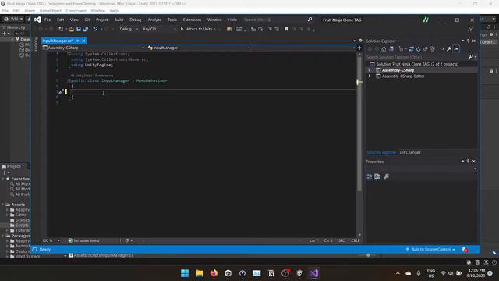Click the View Code icon in Solution Explorer
The image size is (499, 281).
click(442, 49)
